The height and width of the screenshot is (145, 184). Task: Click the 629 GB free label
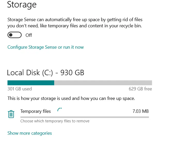(140, 89)
